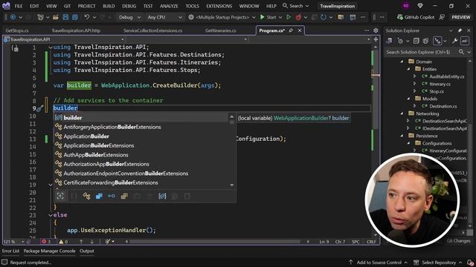Viewport: 476px width, 267px height.
Task: Select ApplicationBuilder suggestion
Action: click(x=141, y=136)
